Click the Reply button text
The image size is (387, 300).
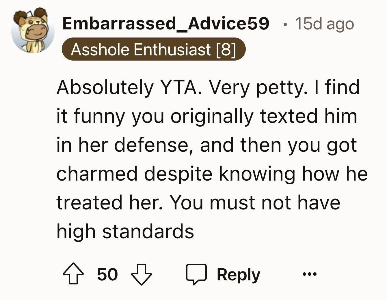coord(238,274)
